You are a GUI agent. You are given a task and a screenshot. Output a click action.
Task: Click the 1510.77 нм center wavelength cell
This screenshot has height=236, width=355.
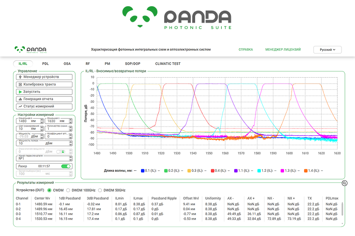43,214
